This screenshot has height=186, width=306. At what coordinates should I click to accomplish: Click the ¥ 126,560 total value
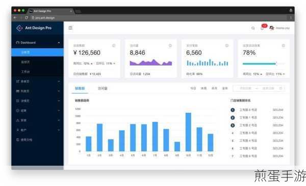tap(87, 53)
